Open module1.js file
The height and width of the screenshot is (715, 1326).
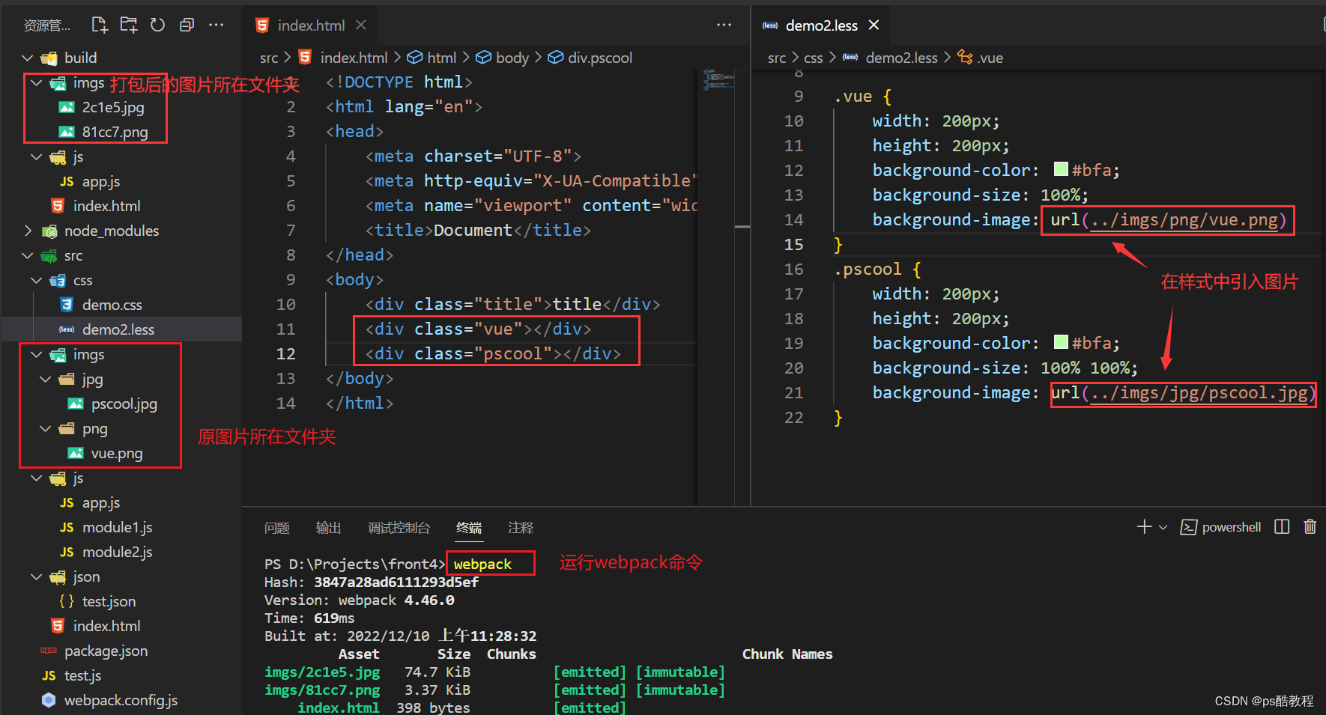pos(117,527)
